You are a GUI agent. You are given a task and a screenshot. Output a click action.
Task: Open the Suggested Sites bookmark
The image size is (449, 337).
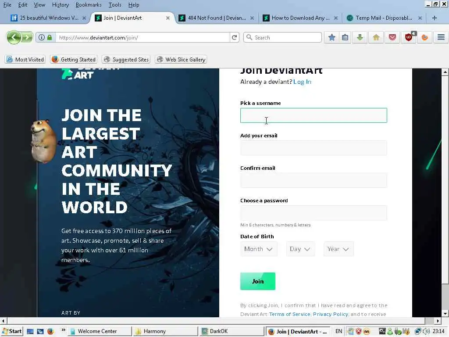[x=126, y=59]
